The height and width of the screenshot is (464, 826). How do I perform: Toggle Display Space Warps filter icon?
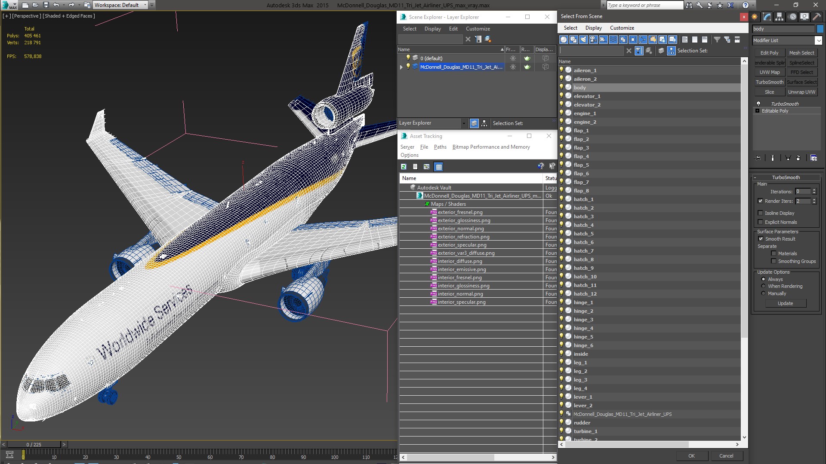click(613, 40)
